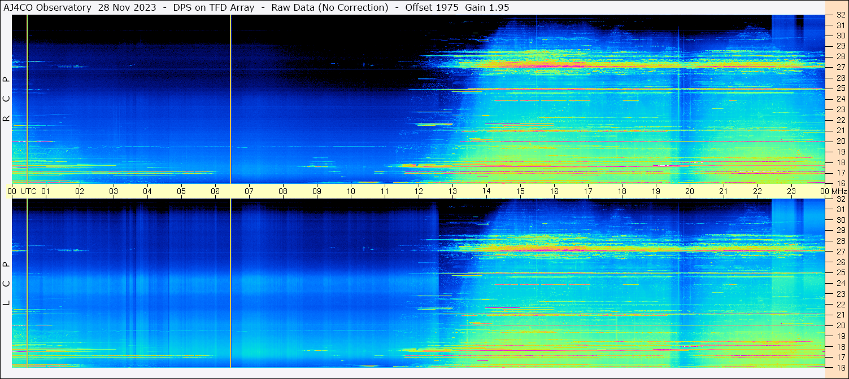Click the 23 hour label on time axis
Viewport: 849px width, 379px height.
point(791,191)
